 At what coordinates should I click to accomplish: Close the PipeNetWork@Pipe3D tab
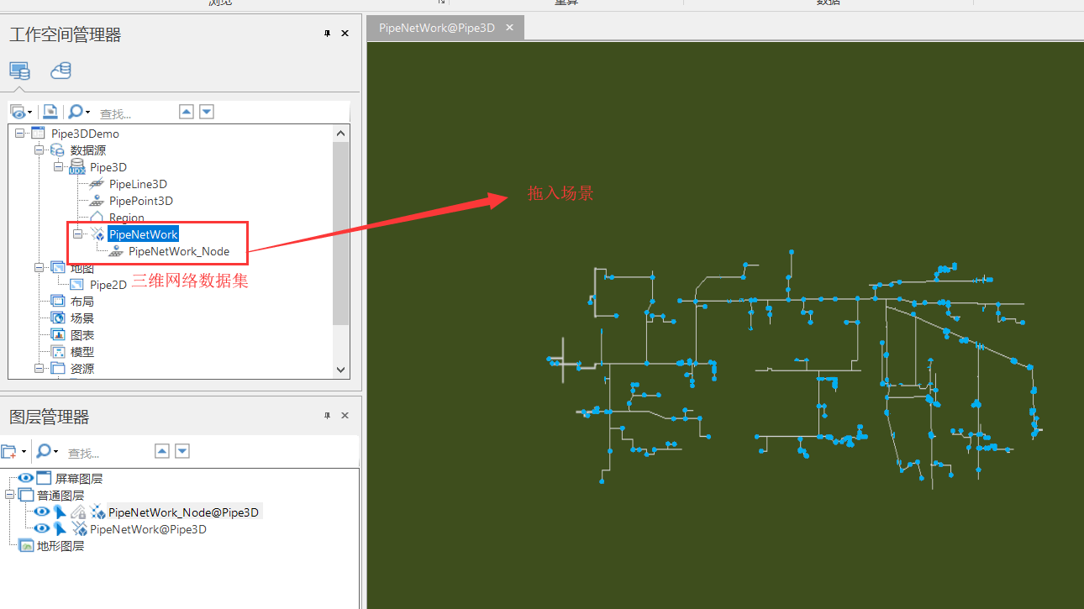pos(509,28)
